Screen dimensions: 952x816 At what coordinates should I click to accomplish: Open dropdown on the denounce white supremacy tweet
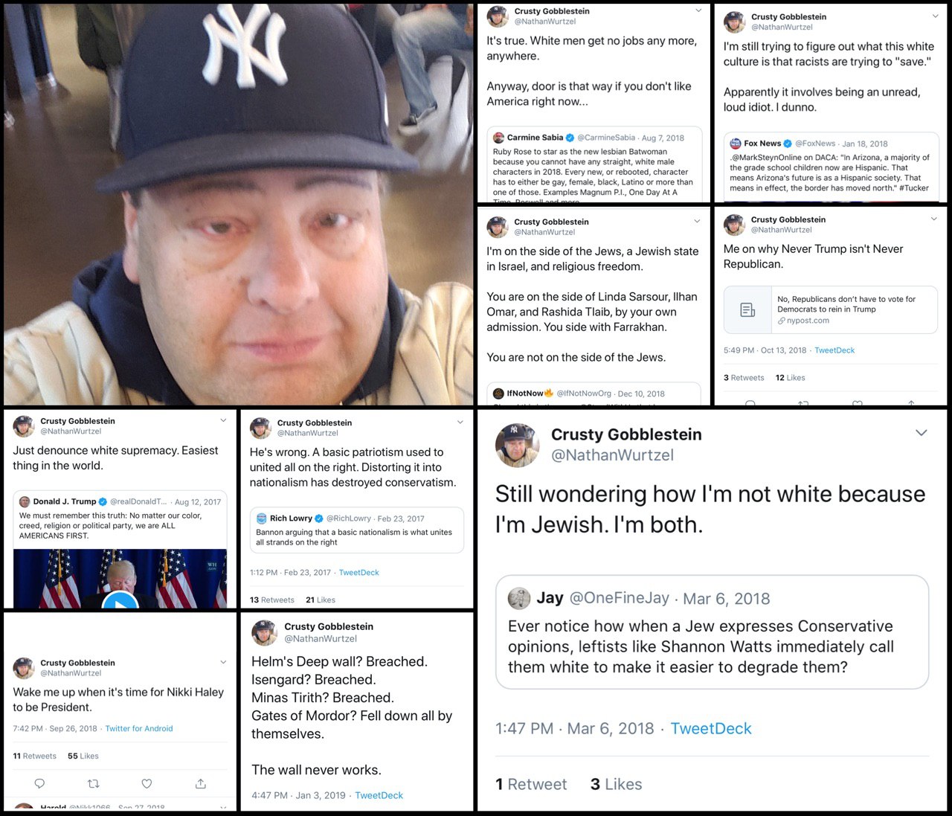[223, 421]
